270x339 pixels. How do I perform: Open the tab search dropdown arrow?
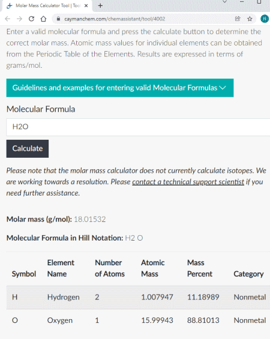(224, 2)
